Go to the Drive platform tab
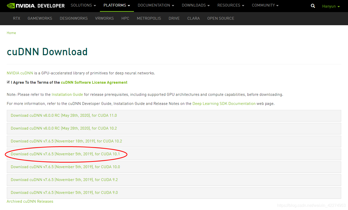 (174, 18)
